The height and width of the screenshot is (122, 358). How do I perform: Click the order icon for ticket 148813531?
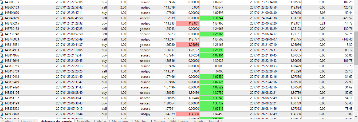pos(2,45)
